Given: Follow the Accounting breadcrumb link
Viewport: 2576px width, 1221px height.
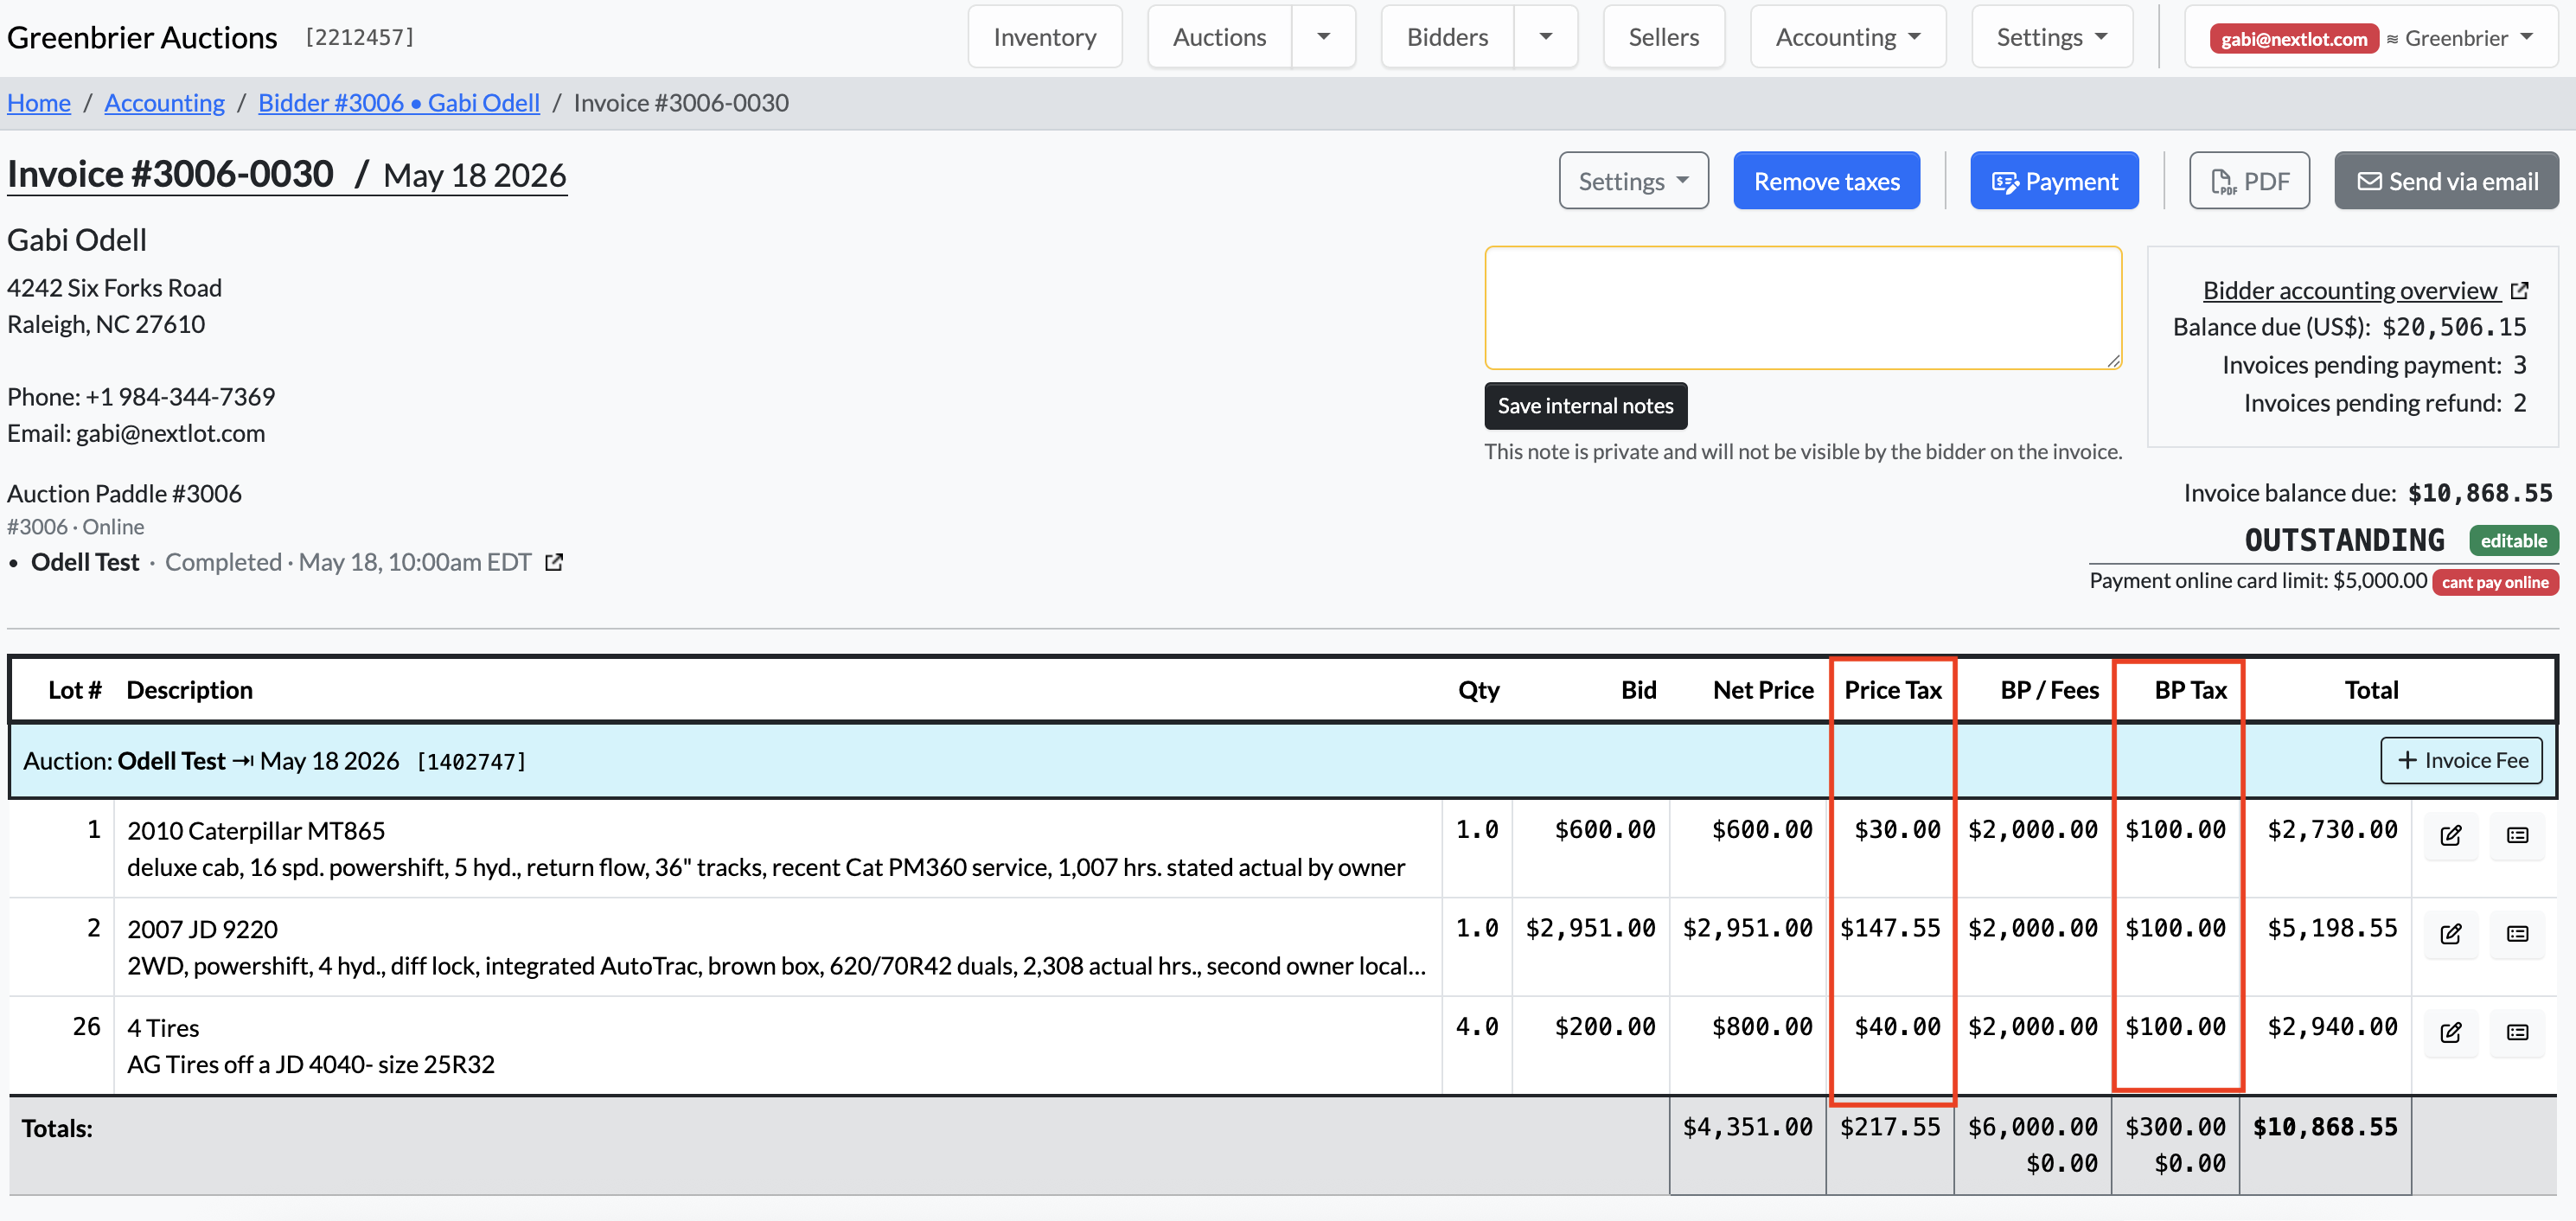Looking at the screenshot, I should (x=164, y=102).
